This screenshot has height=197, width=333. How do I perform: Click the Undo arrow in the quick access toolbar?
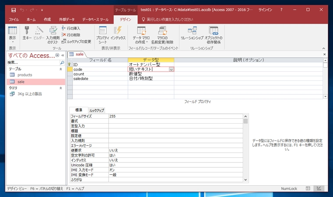[x=22, y=10]
